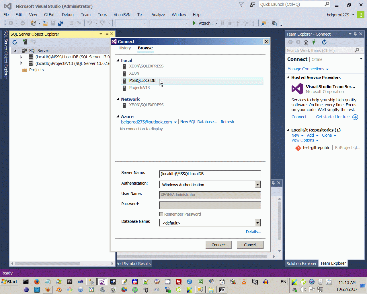Click the Search Work Items field
The height and width of the screenshot is (294, 367).
pyautogui.click(x=320, y=51)
